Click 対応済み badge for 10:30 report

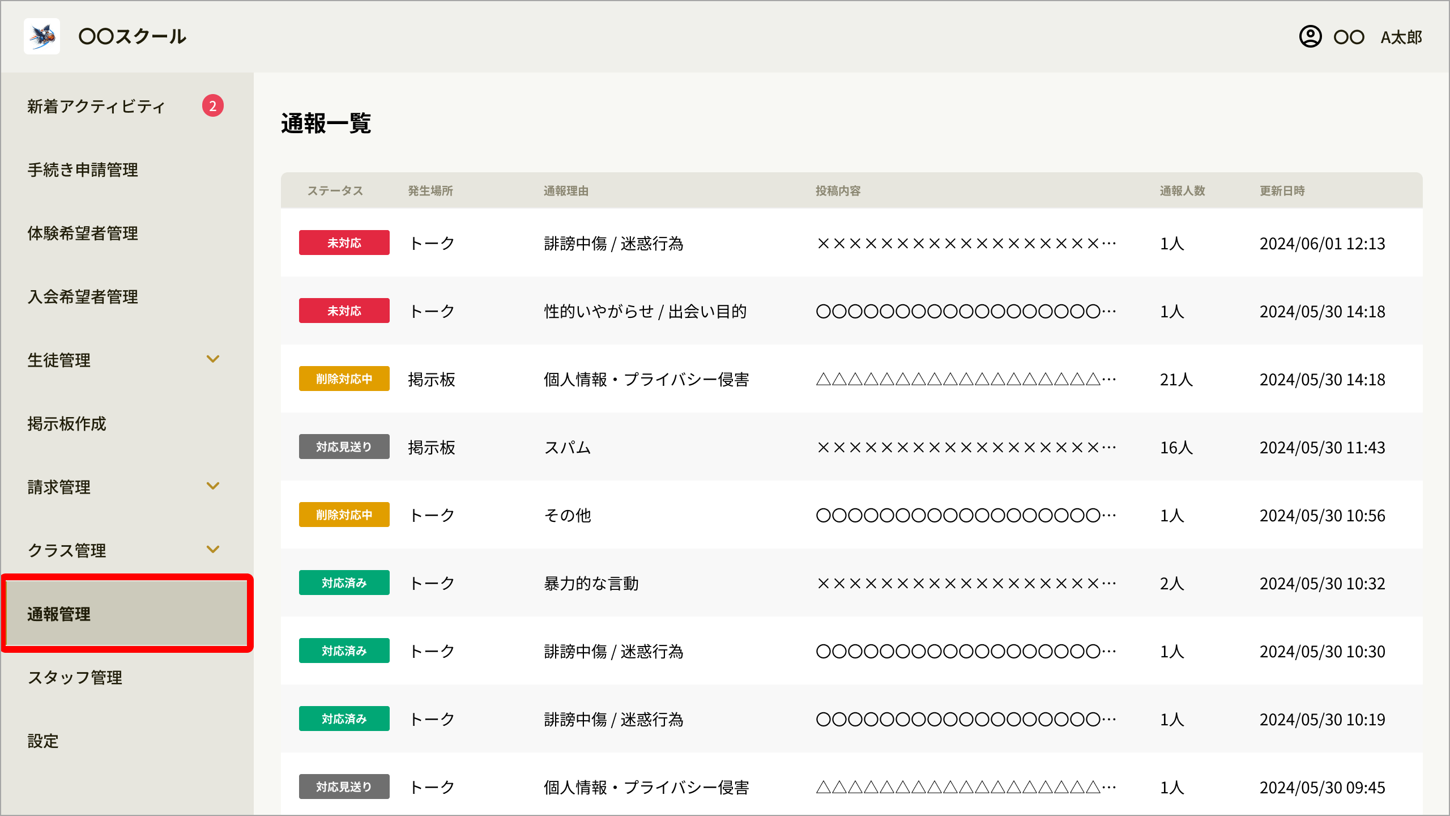[344, 651]
